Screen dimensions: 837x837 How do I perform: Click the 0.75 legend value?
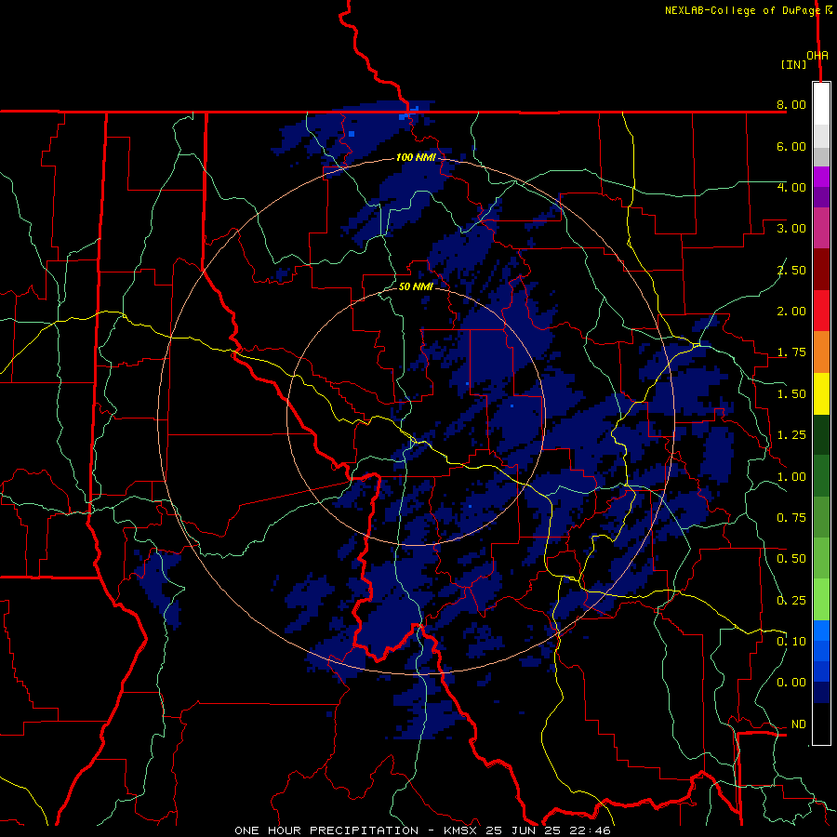tap(791, 518)
